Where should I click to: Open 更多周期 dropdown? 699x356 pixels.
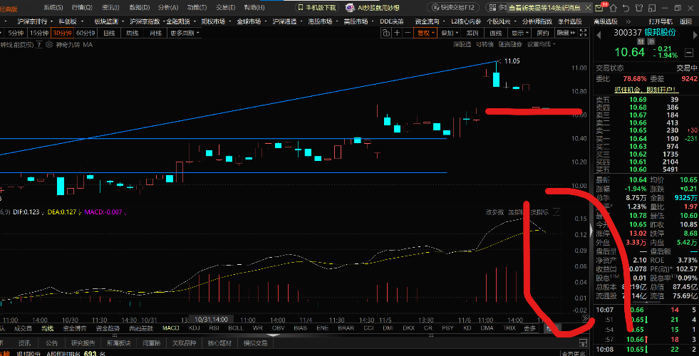(184, 33)
